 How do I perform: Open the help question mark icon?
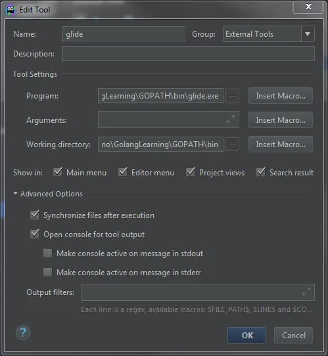point(23,333)
